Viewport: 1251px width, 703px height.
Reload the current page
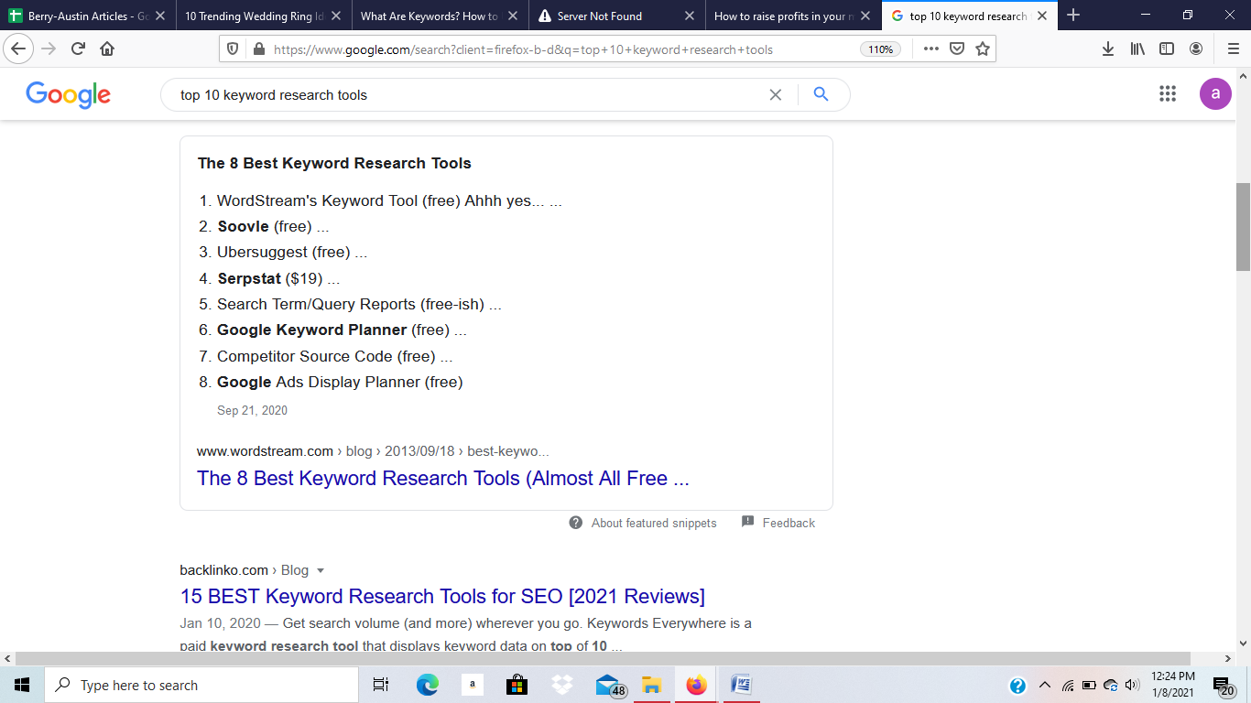tap(78, 49)
